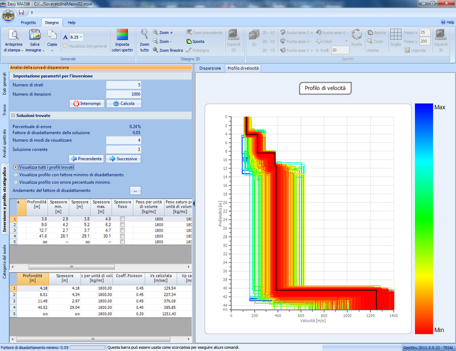Select profile with minimum misfit factor option
456x351 pixels.
click(15, 174)
